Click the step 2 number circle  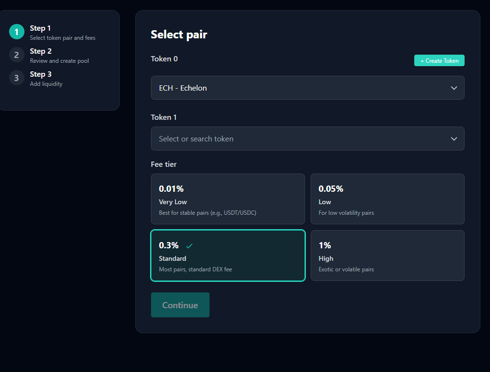point(16,55)
